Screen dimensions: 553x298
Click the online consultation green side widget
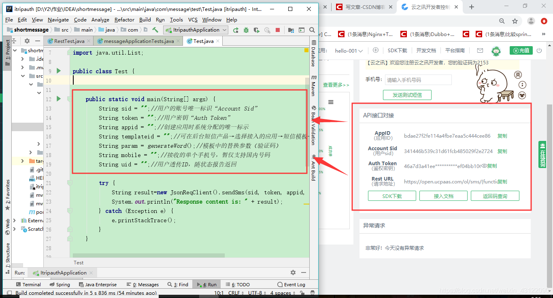[542, 154]
